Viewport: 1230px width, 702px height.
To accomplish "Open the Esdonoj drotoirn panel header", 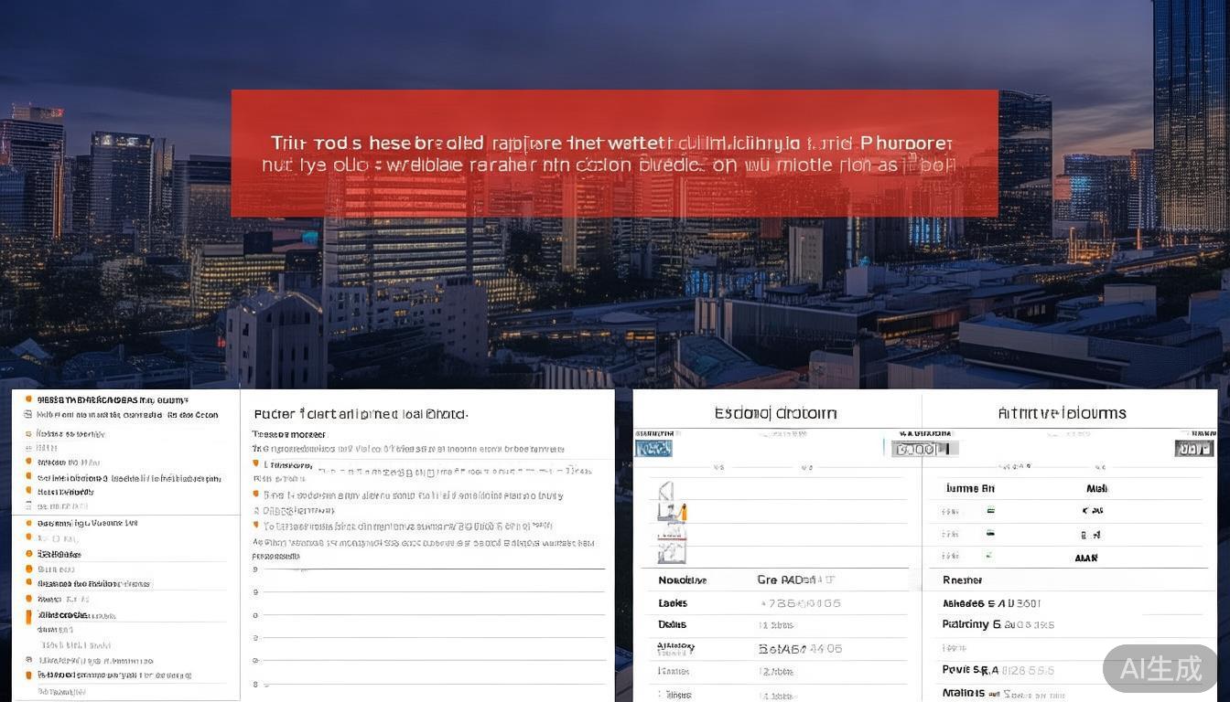I will pos(775,413).
